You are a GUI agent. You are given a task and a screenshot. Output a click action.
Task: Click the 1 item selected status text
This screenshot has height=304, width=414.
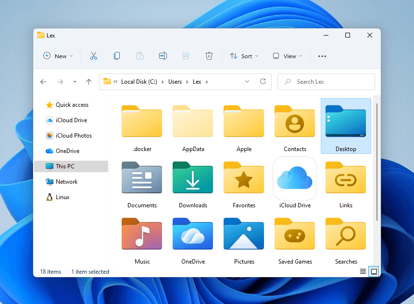90,271
